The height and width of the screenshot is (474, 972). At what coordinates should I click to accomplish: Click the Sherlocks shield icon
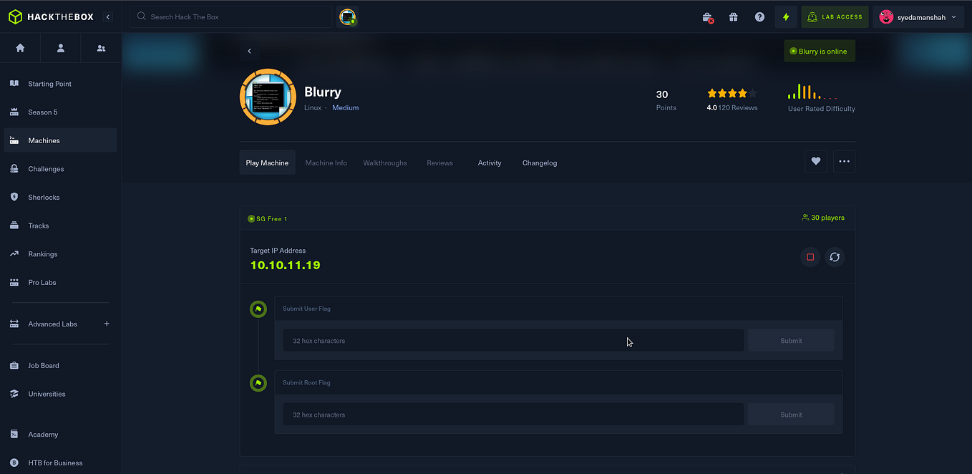coord(14,197)
